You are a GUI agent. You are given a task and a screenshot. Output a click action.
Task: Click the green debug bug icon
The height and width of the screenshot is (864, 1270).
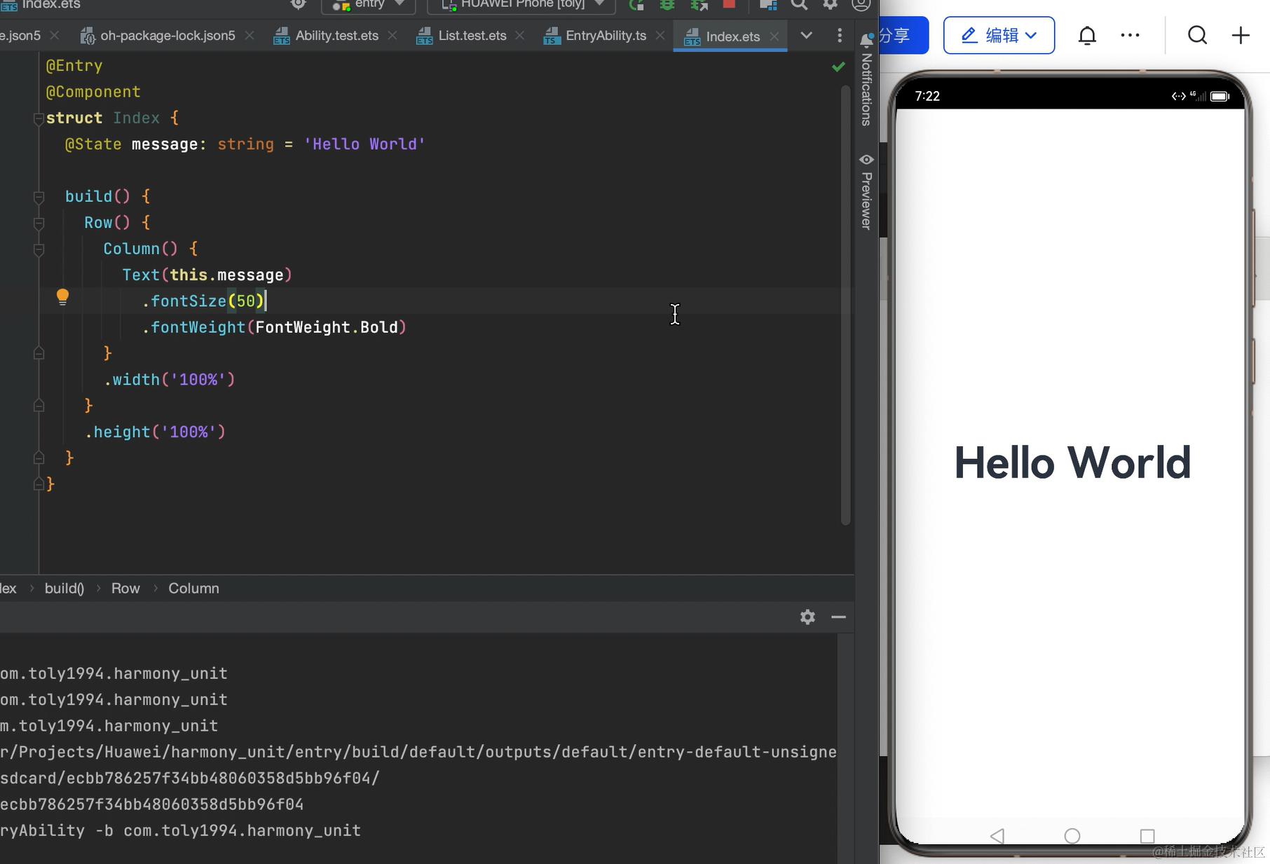pos(667,5)
